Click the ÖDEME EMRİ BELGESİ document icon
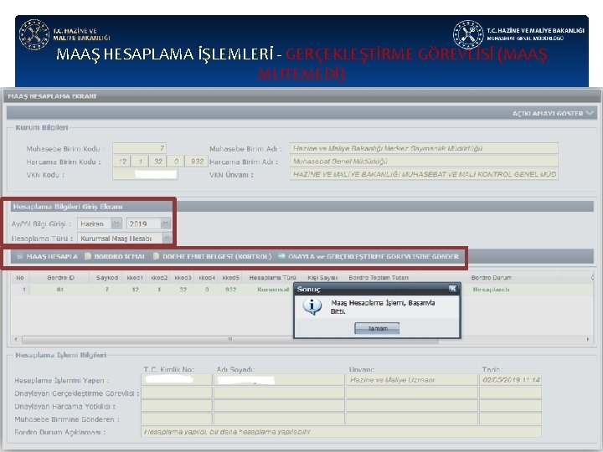The width and height of the screenshot is (603, 452). click(x=156, y=256)
